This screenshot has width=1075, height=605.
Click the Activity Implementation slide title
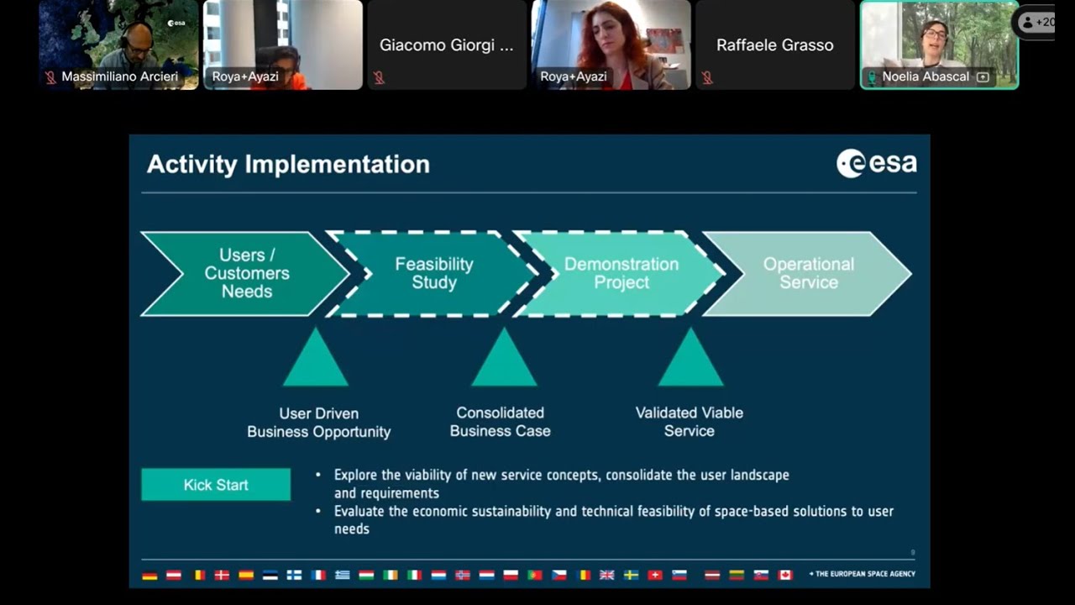click(288, 164)
